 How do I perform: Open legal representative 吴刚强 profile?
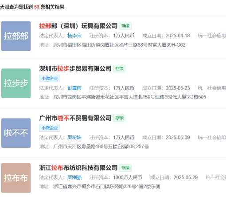click(74, 177)
